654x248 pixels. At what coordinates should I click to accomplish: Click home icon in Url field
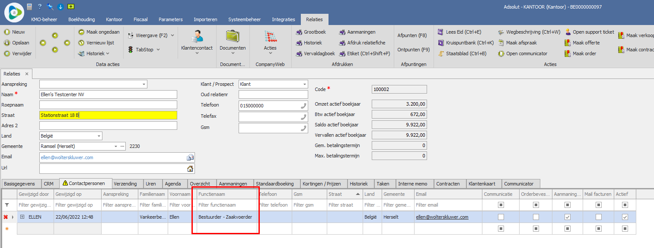coord(190,169)
